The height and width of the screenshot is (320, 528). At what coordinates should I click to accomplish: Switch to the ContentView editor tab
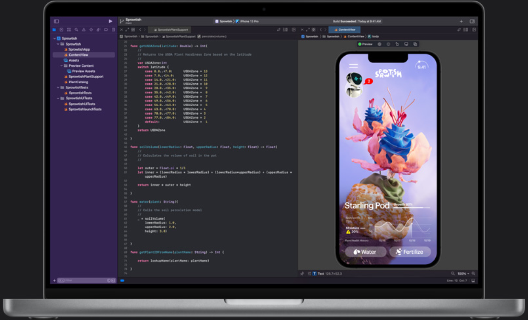pos(345,30)
